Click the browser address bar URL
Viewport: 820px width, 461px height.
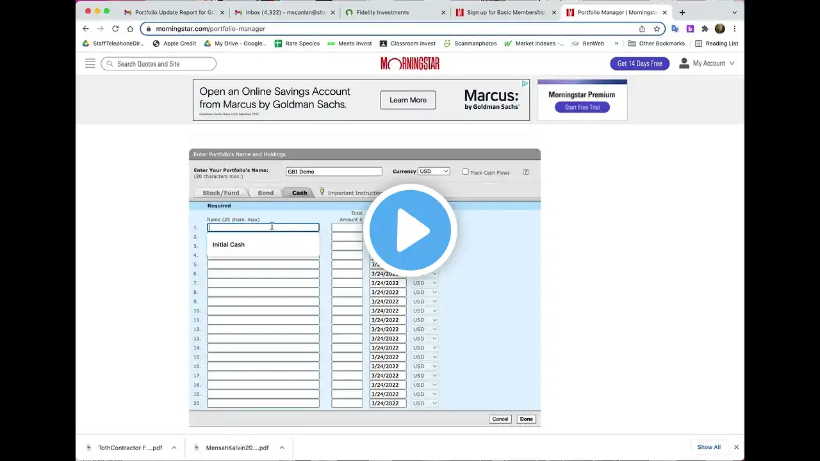tap(210, 29)
